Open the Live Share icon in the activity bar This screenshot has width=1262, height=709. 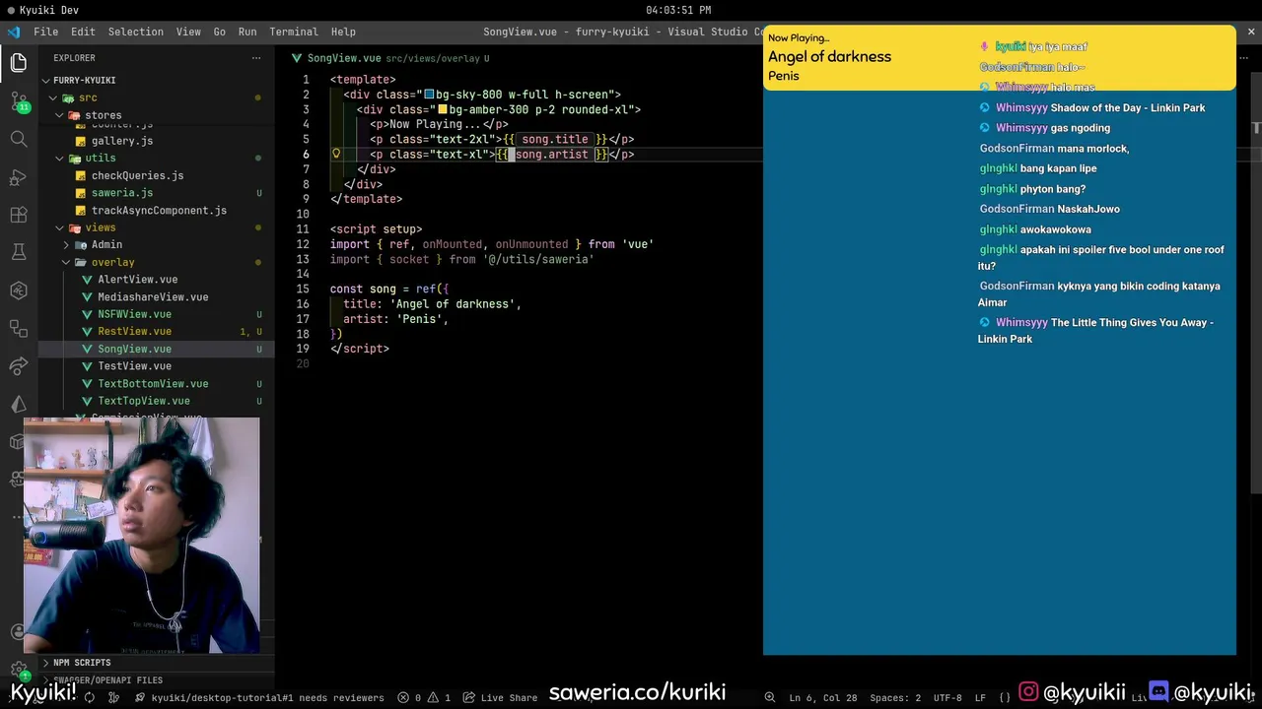(x=19, y=366)
